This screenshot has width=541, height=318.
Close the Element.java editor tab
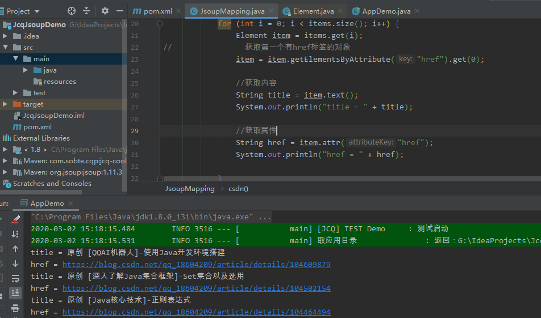[x=340, y=11]
